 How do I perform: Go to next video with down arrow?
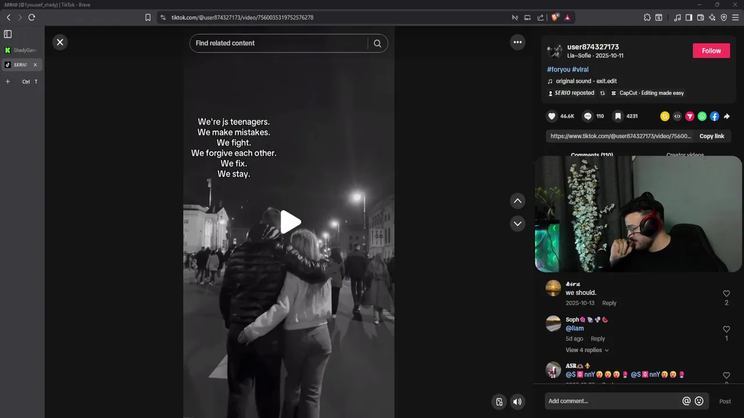pyautogui.click(x=517, y=224)
